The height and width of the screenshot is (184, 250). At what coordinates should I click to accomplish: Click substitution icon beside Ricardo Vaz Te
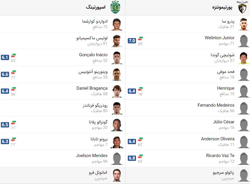tap(141, 156)
